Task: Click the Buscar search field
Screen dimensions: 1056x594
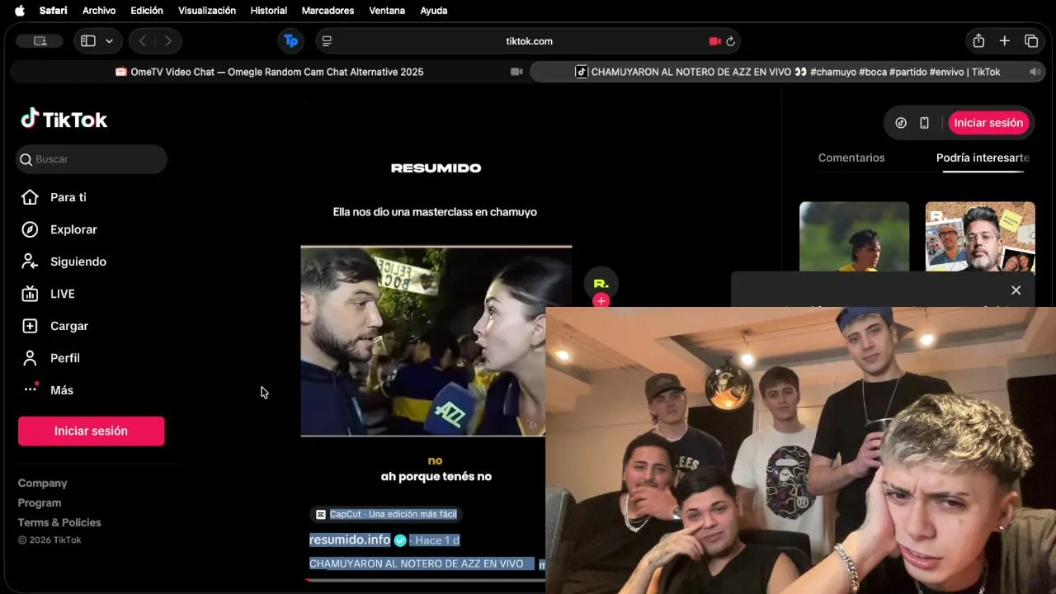Action: pyautogui.click(x=92, y=159)
